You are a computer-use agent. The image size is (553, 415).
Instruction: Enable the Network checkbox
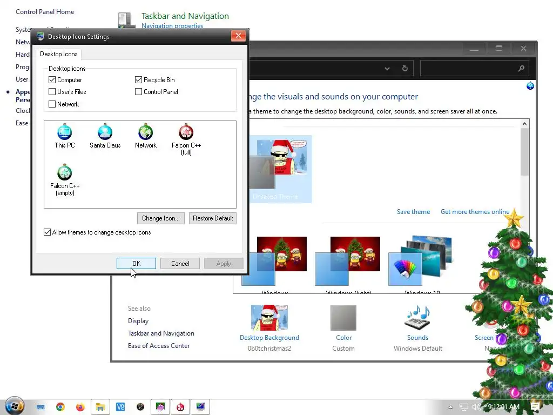[52, 104]
